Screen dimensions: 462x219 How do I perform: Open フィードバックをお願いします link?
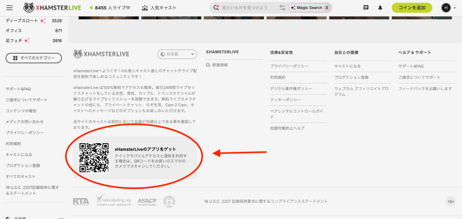pyautogui.click(x=425, y=89)
